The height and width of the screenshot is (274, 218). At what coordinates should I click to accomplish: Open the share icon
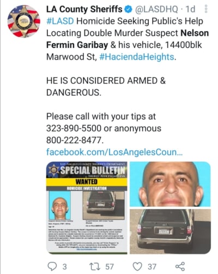(180, 266)
